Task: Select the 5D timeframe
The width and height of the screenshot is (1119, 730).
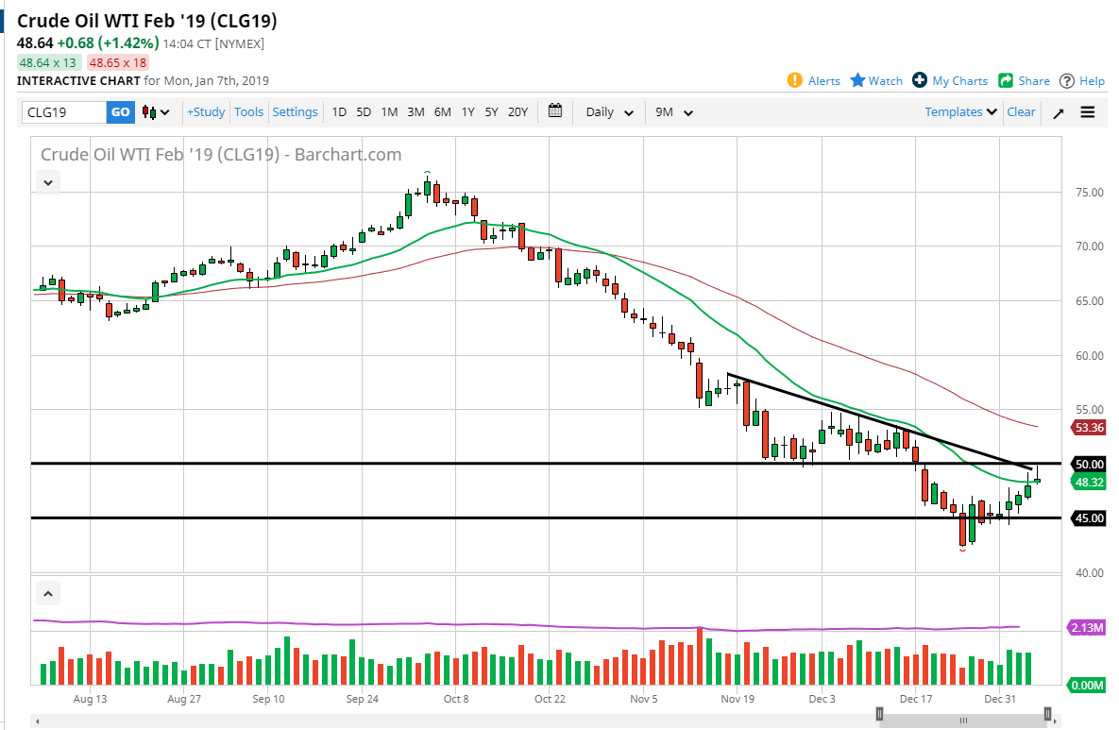Action: pyautogui.click(x=364, y=111)
